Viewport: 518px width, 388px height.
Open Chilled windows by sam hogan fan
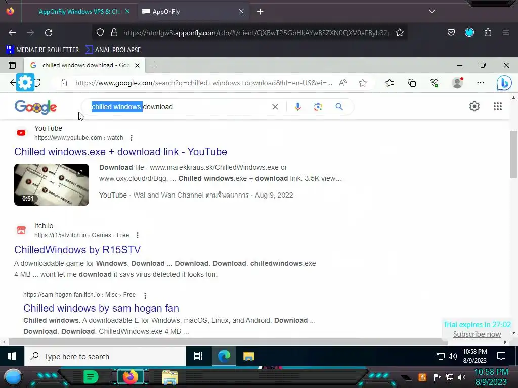coord(101,308)
